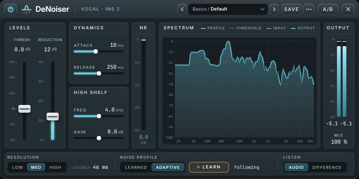359x179 pixels.
Task: Close the DeNoiser plugin window
Action: (x=348, y=9)
